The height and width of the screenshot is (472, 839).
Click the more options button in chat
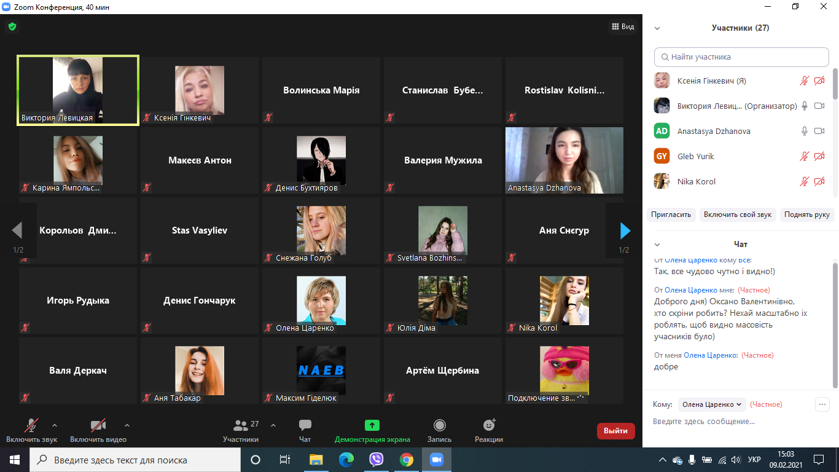[822, 404]
